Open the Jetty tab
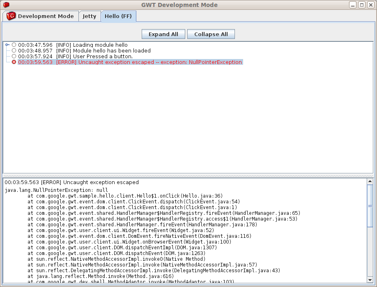 click(90, 16)
